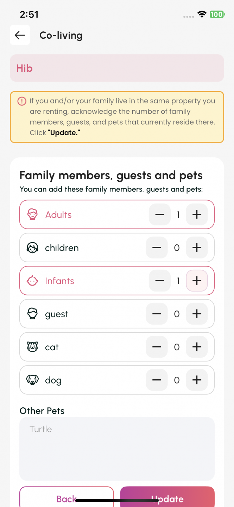Increase Adults count with plus

pos(197,214)
